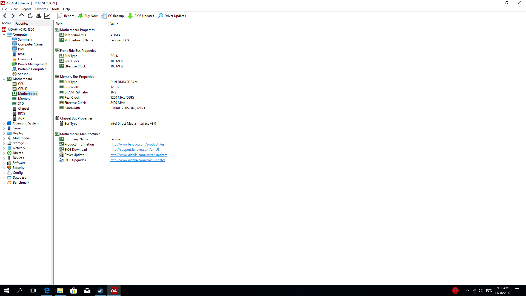Open the graph chart toolbar icon
The width and height of the screenshot is (526, 296).
pos(47,16)
